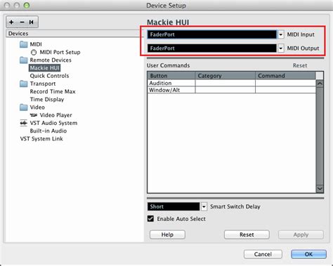Click the Cancel button

pyautogui.click(x=263, y=254)
